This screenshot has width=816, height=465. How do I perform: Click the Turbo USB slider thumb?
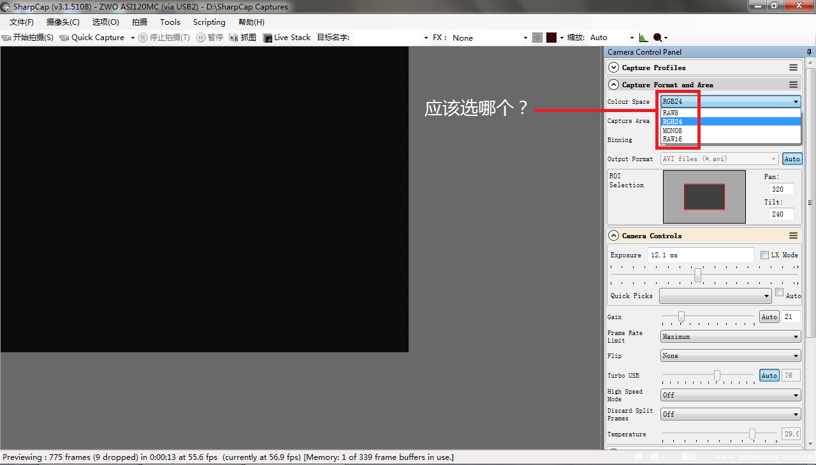pyautogui.click(x=717, y=375)
